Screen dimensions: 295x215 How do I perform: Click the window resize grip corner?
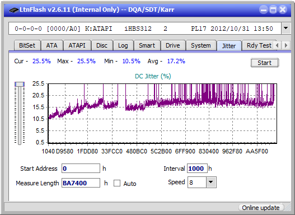(x=288, y=208)
